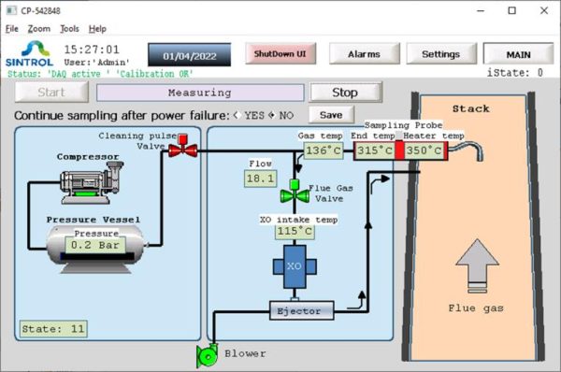Viewport: 561px width, 372px height.
Task: Open the Settings screen
Action: point(441,54)
